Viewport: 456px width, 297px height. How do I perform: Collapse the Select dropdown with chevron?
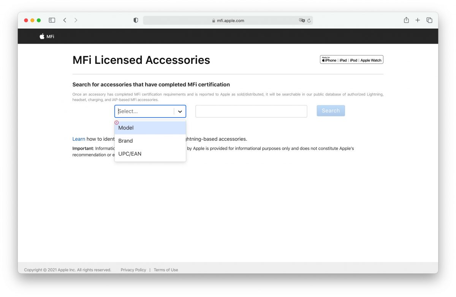(x=180, y=111)
